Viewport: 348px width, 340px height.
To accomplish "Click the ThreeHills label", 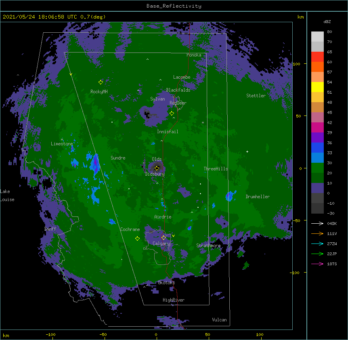I will click(x=216, y=169).
